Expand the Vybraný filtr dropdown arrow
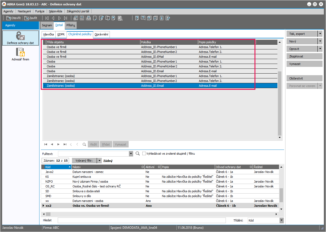 99,161
